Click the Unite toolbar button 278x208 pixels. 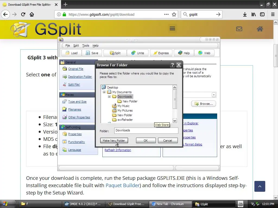tap(138, 53)
